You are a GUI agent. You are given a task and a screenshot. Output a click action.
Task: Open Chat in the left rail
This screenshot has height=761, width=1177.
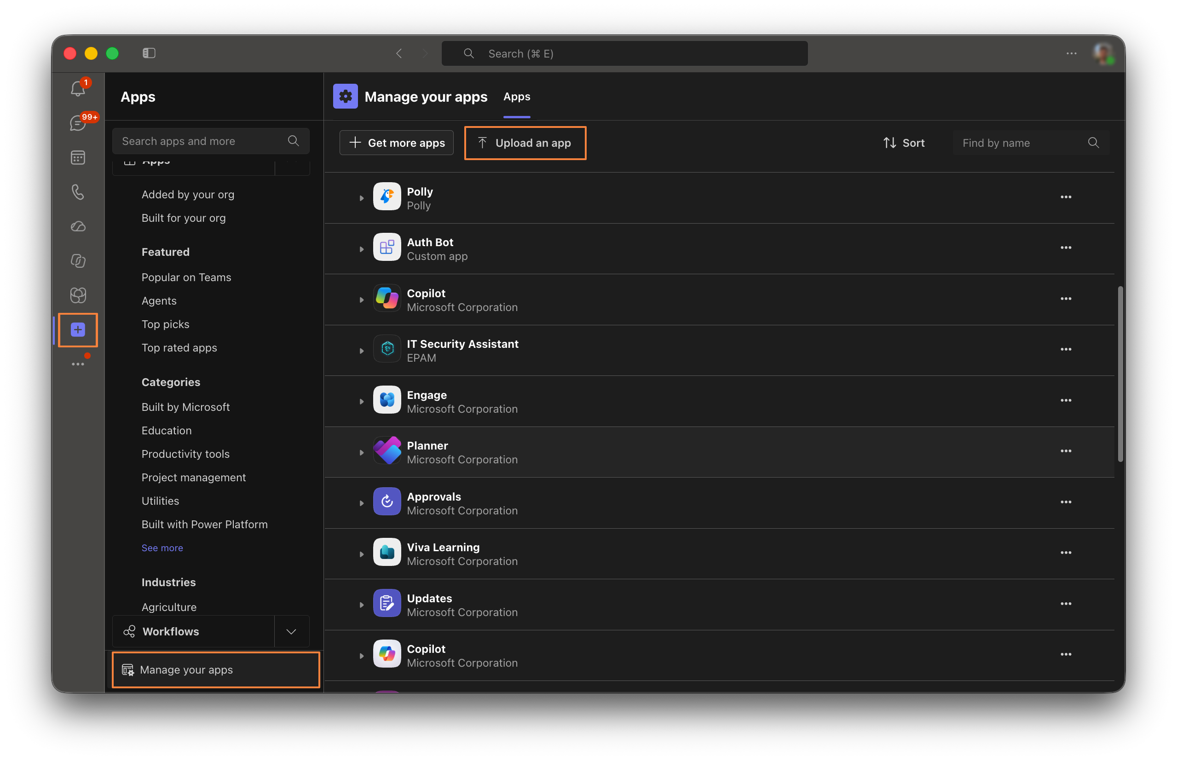click(78, 123)
